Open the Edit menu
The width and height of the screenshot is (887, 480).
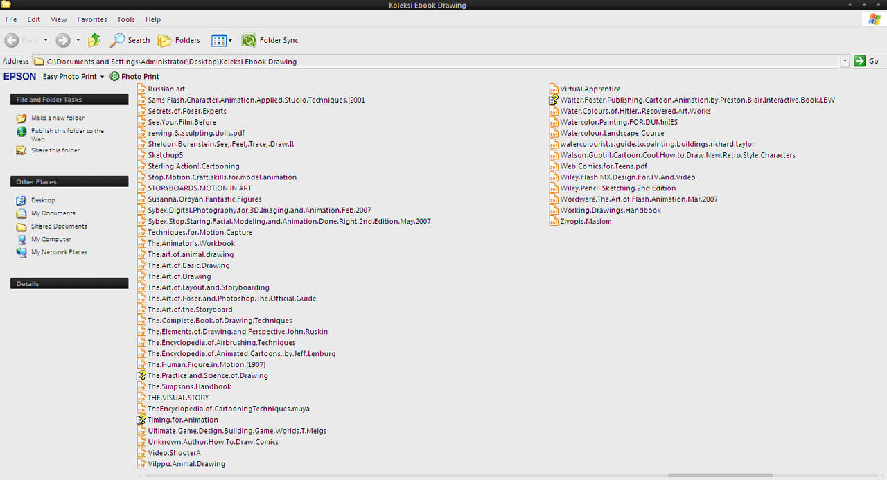(33, 19)
